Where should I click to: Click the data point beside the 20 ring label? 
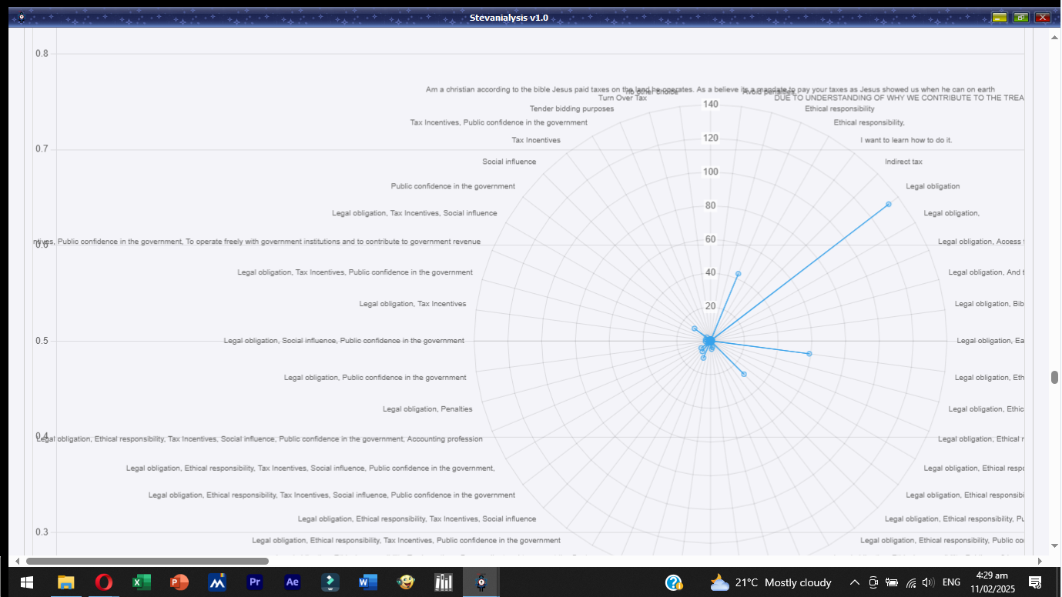[694, 329]
